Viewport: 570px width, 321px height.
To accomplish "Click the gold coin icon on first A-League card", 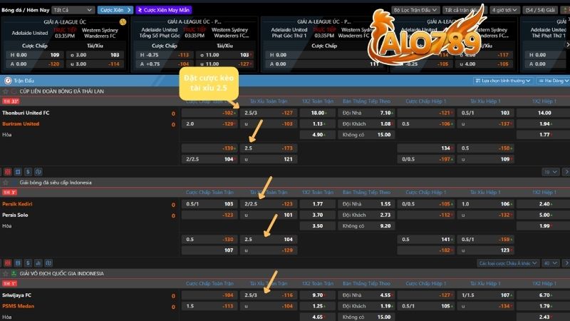I will [123, 22].
